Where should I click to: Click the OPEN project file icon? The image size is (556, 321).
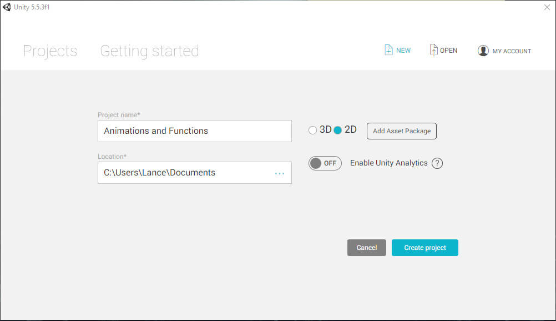coord(433,50)
